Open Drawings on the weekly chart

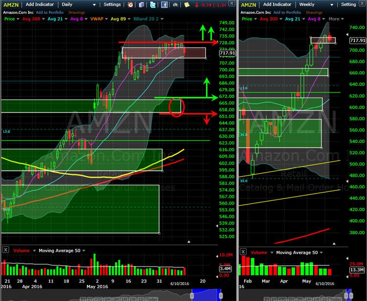point(314,12)
